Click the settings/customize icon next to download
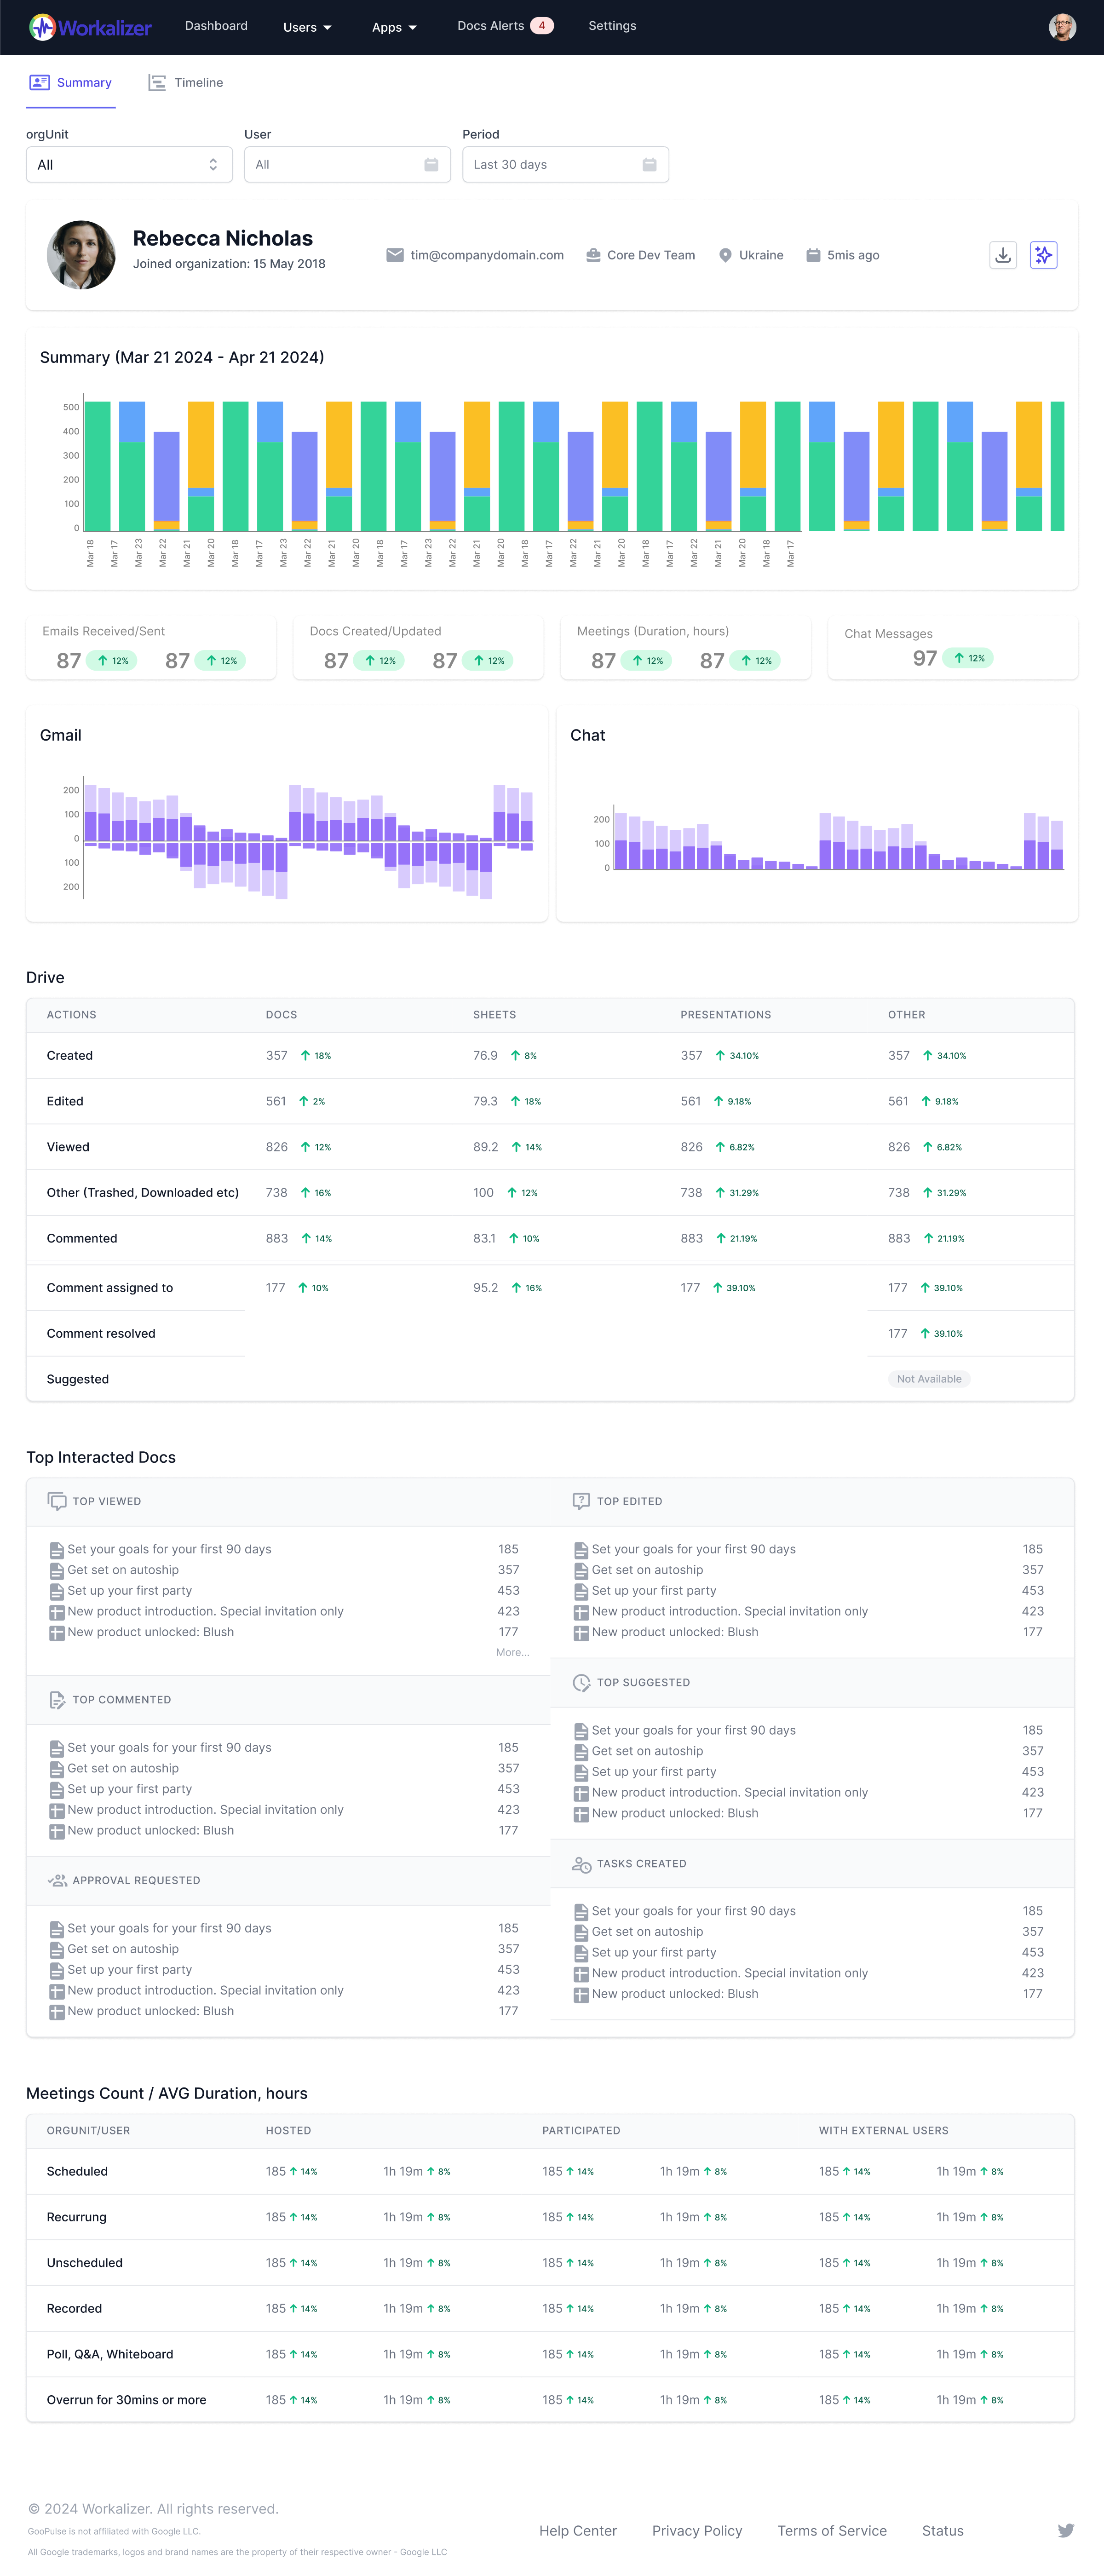1104x2576 pixels. (x=1041, y=255)
